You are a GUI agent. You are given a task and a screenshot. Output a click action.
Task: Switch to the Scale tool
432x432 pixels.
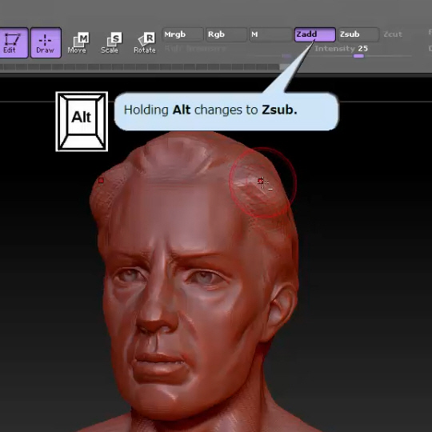pyautogui.click(x=110, y=42)
